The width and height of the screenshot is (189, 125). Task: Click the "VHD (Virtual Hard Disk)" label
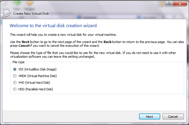pyautogui.click(x=34, y=83)
